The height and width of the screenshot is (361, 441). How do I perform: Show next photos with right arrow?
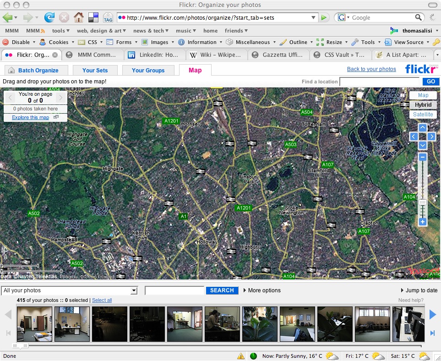click(432, 315)
